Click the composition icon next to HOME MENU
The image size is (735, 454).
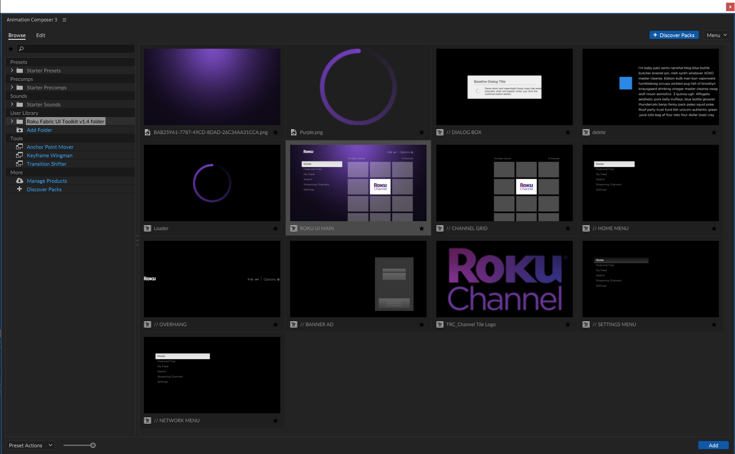586,228
